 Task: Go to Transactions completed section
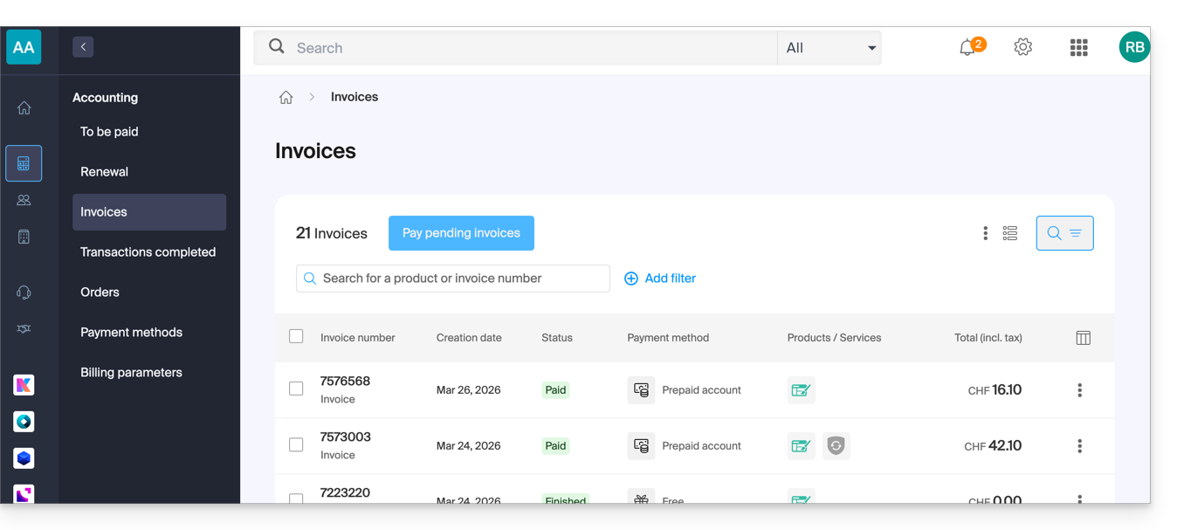pos(148,252)
